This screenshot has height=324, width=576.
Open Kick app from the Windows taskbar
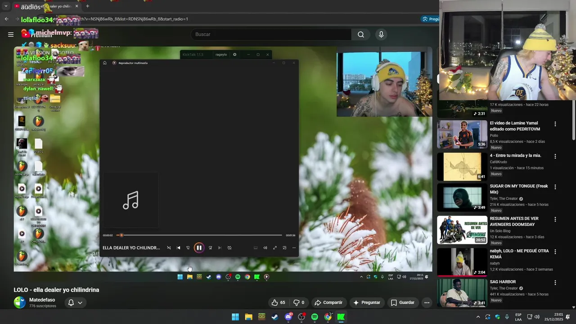click(x=341, y=317)
